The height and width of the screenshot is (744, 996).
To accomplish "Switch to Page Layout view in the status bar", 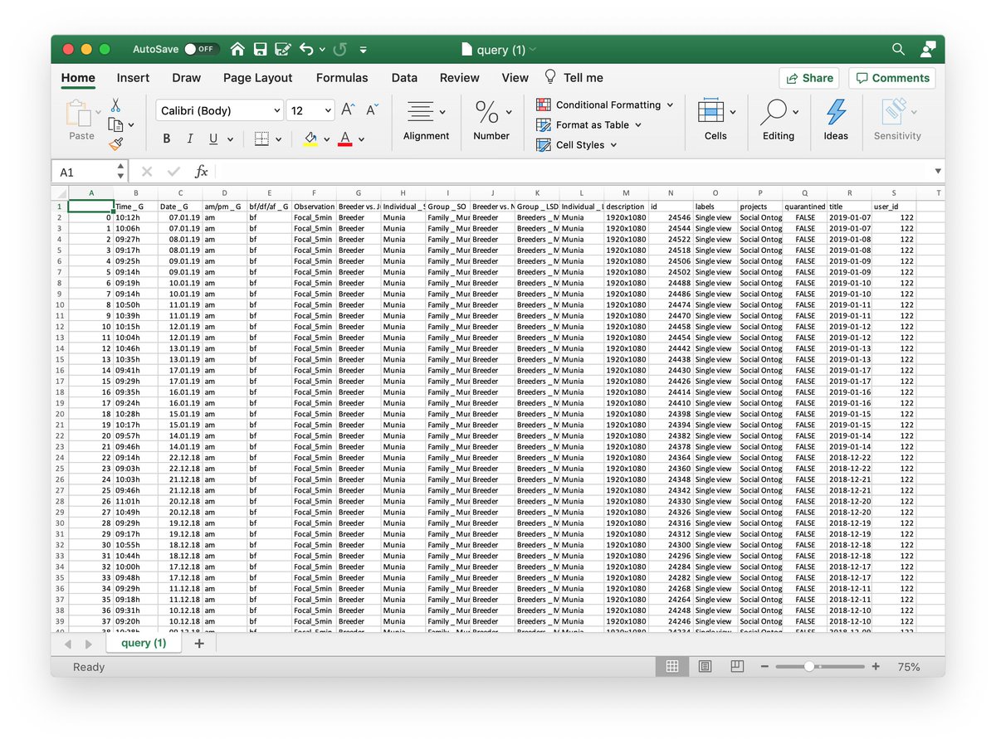I will tap(705, 666).
